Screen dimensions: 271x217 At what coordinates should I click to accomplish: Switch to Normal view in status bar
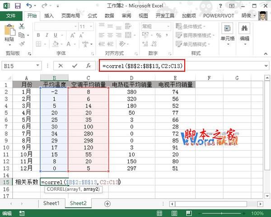(159, 213)
